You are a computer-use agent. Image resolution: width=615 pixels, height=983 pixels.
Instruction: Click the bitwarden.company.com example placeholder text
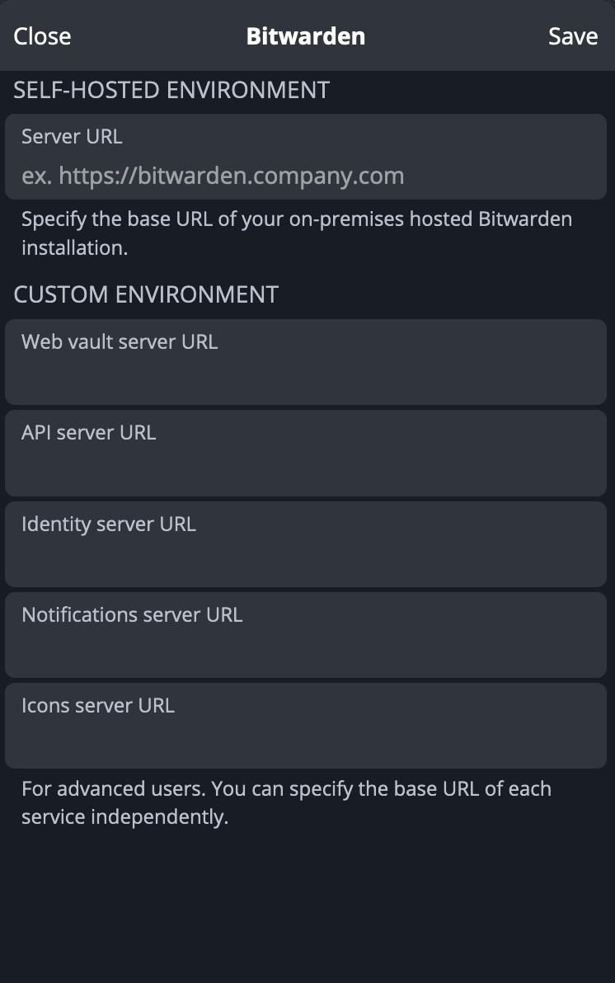click(x=213, y=176)
